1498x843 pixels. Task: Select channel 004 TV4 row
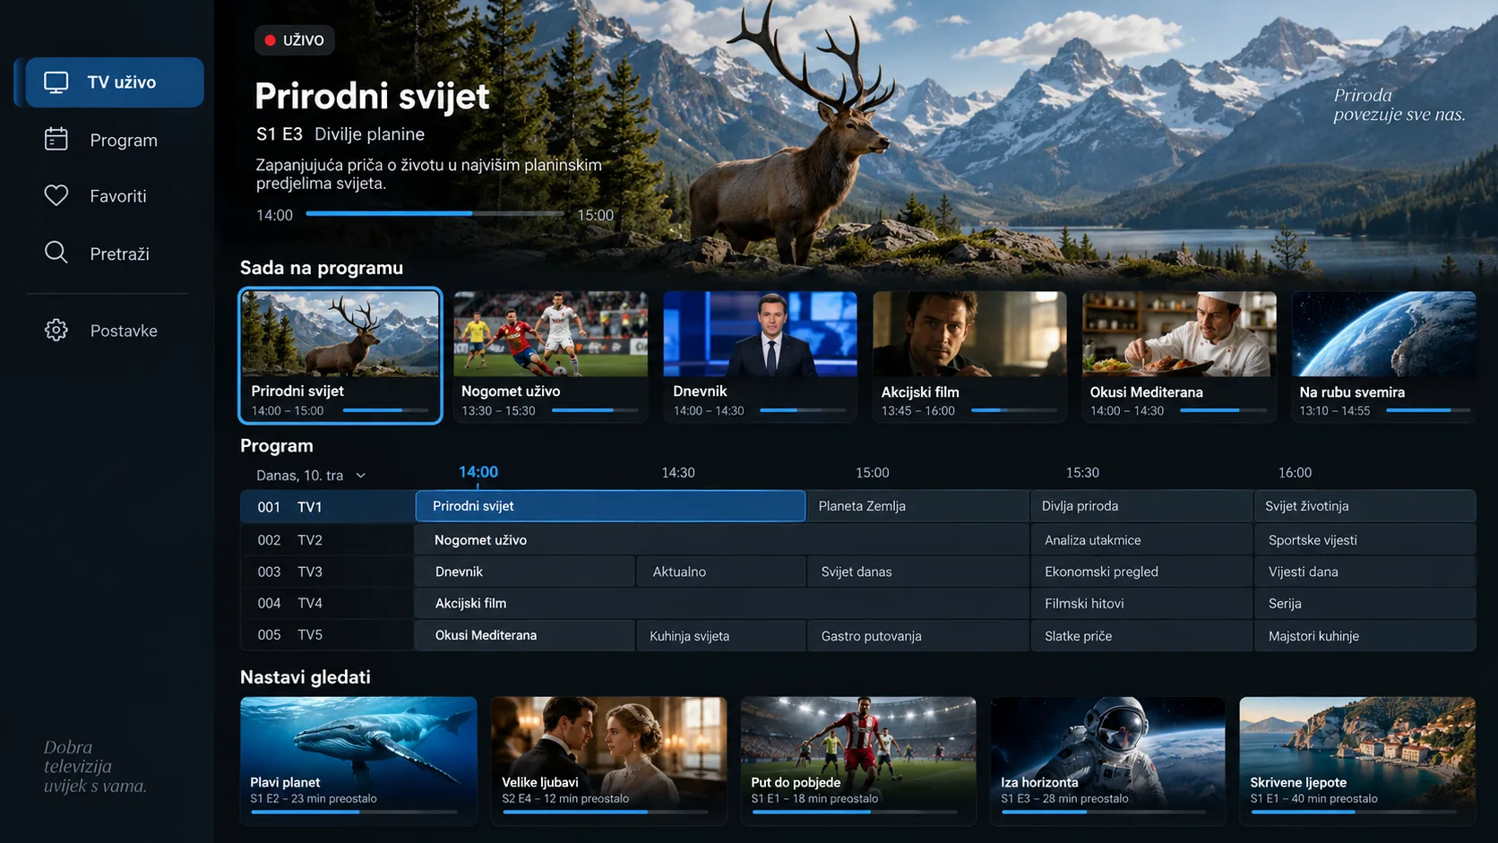tap(327, 603)
